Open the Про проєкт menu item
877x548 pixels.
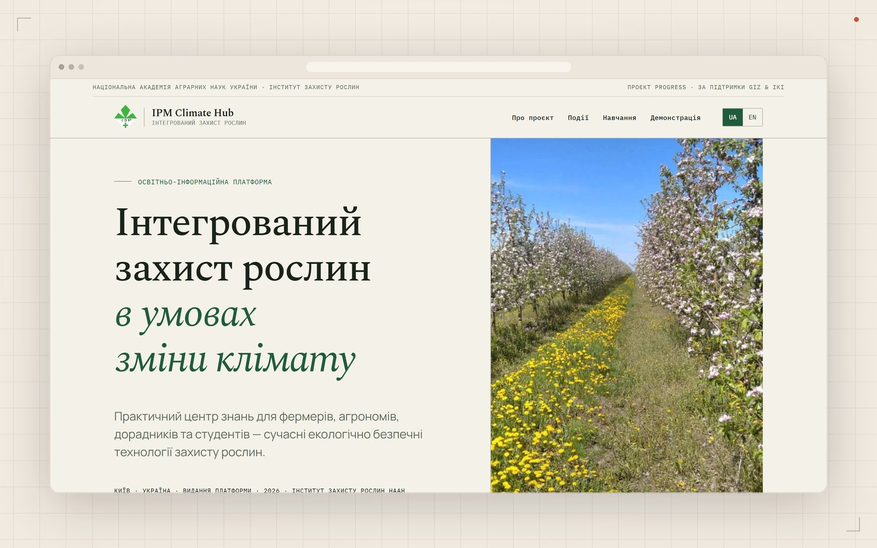[x=533, y=118]
